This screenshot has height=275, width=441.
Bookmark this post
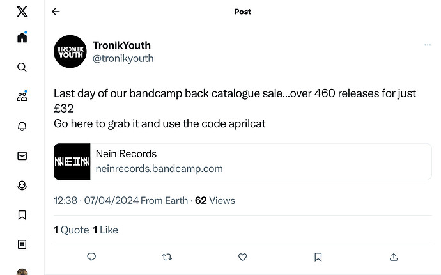click(318, 256)
